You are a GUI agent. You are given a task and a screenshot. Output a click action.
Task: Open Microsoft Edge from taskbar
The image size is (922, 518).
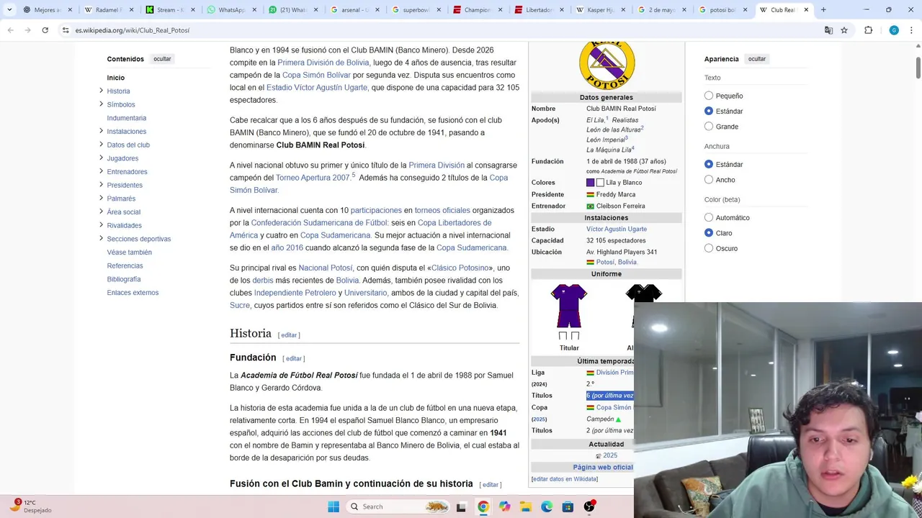[547, 506]
